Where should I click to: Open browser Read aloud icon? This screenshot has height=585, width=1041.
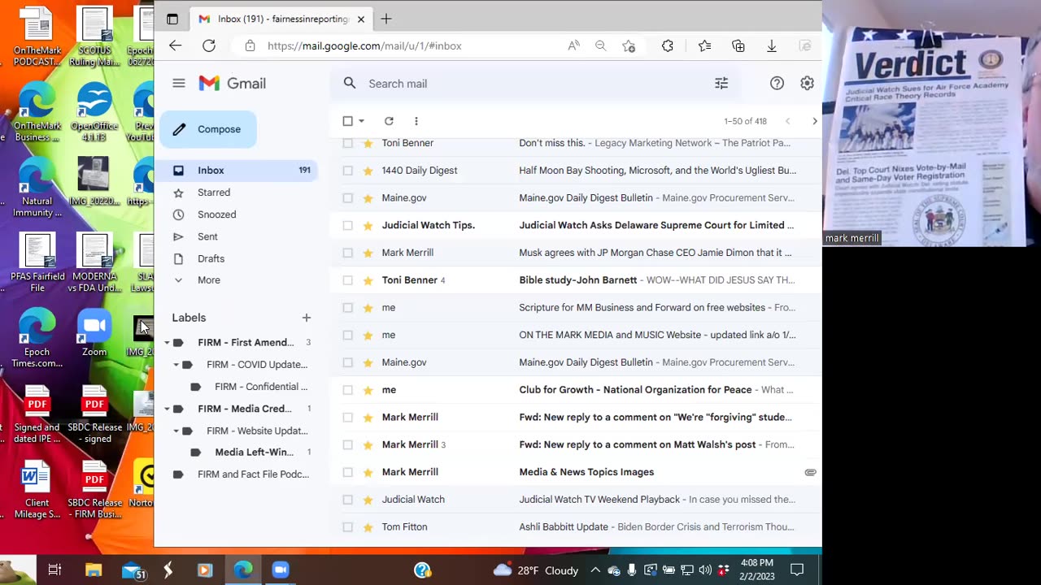(x=573, y=45)
